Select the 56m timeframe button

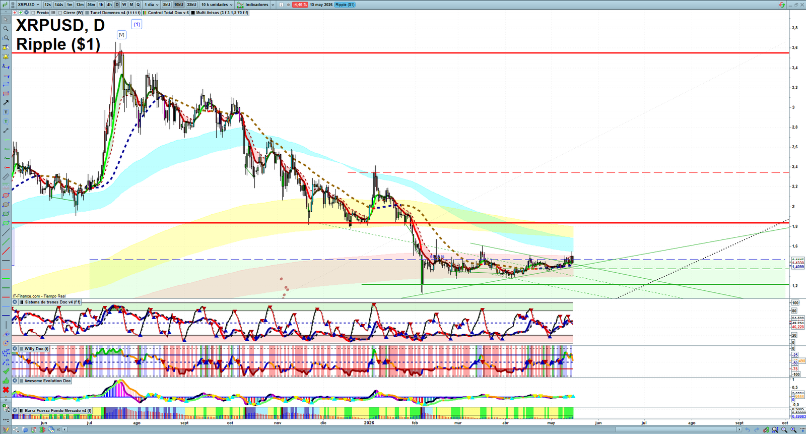pyautogui.click(x=91, y=5)
